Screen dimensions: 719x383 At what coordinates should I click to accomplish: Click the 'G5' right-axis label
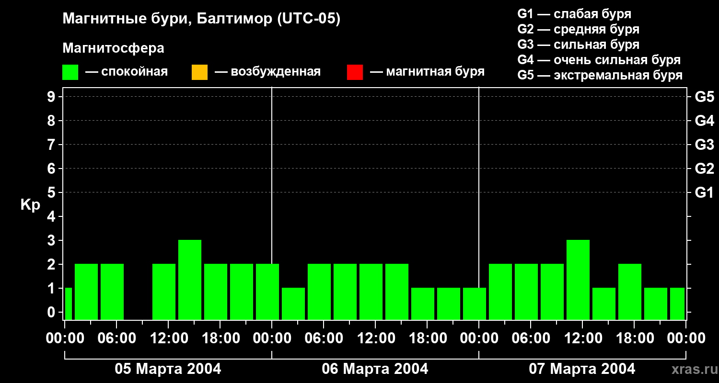click(704, 97)
